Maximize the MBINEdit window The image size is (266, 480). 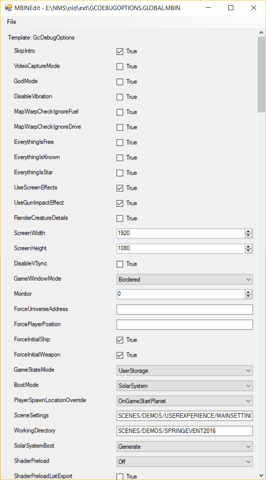(x=230, y=8)
